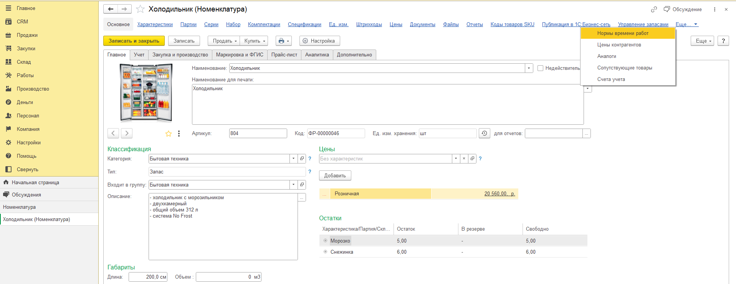The height and width of the screenshot is (284, 736).
Task: Open Деньги section in the sidebar
Action: tap(25, 102)
